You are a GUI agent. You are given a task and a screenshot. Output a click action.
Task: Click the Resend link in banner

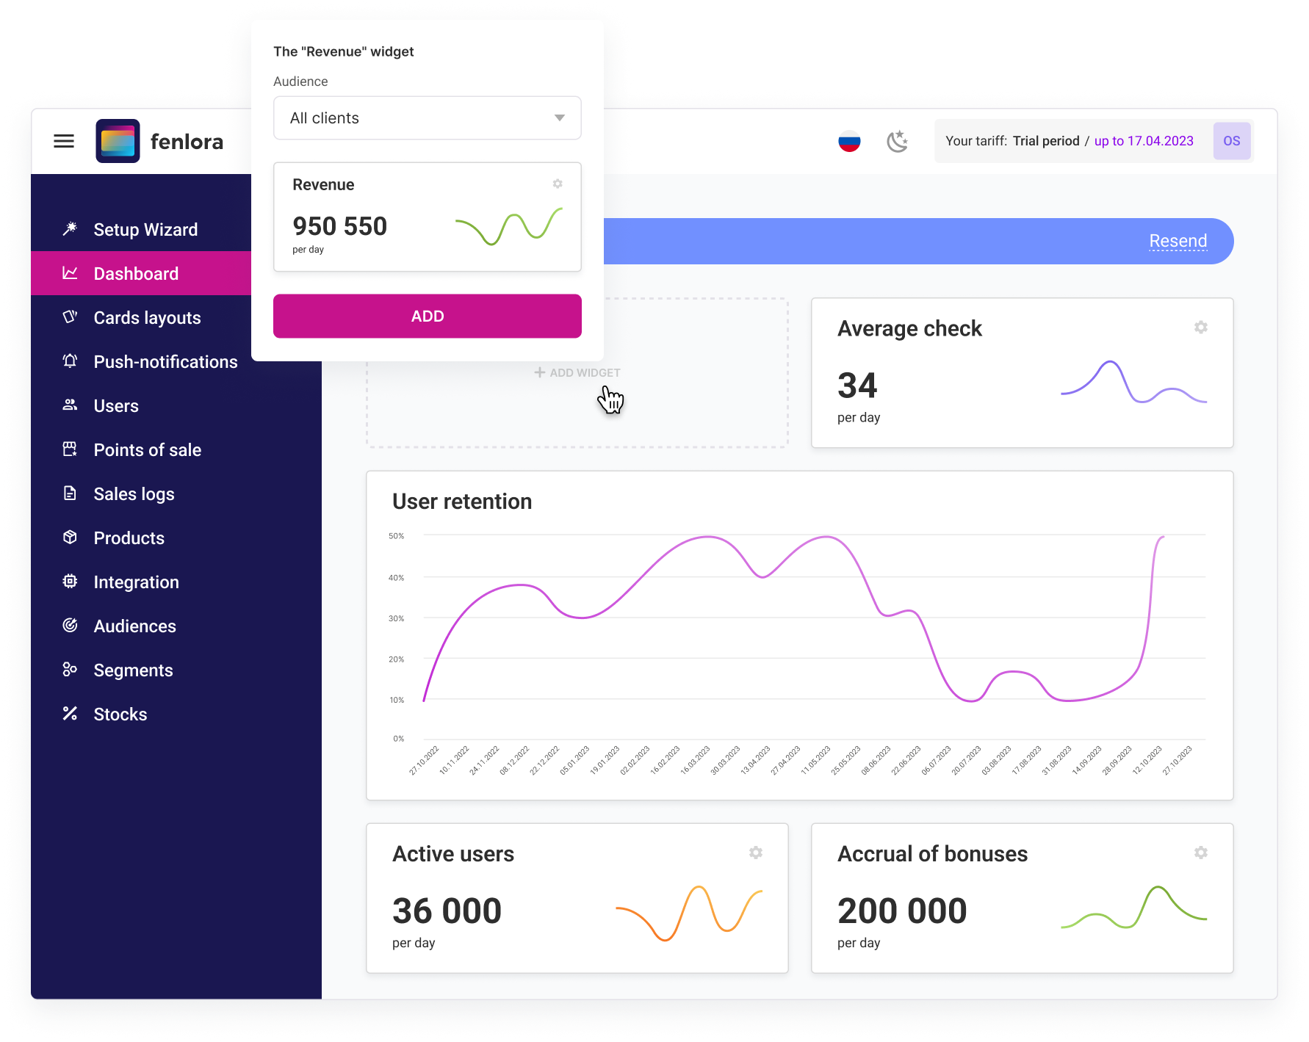[x=1178, y=241]
